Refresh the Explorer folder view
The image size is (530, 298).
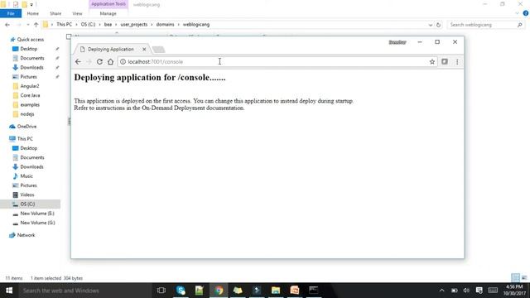pyautogui.click(x=438, y=25)
